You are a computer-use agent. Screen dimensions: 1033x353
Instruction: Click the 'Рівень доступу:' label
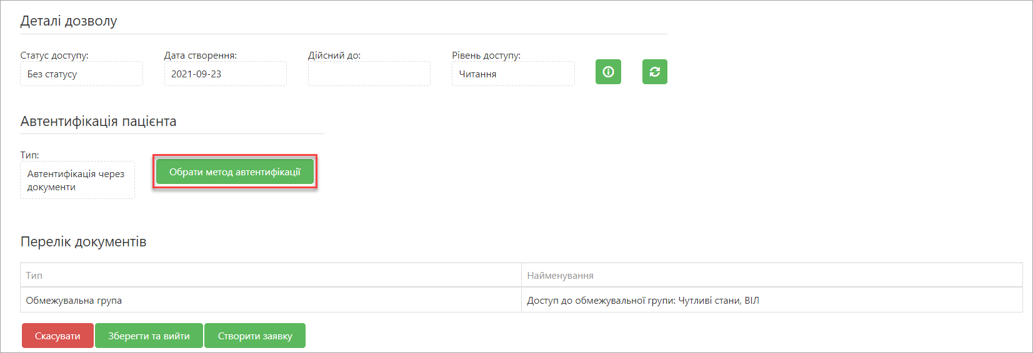point(486,56)
